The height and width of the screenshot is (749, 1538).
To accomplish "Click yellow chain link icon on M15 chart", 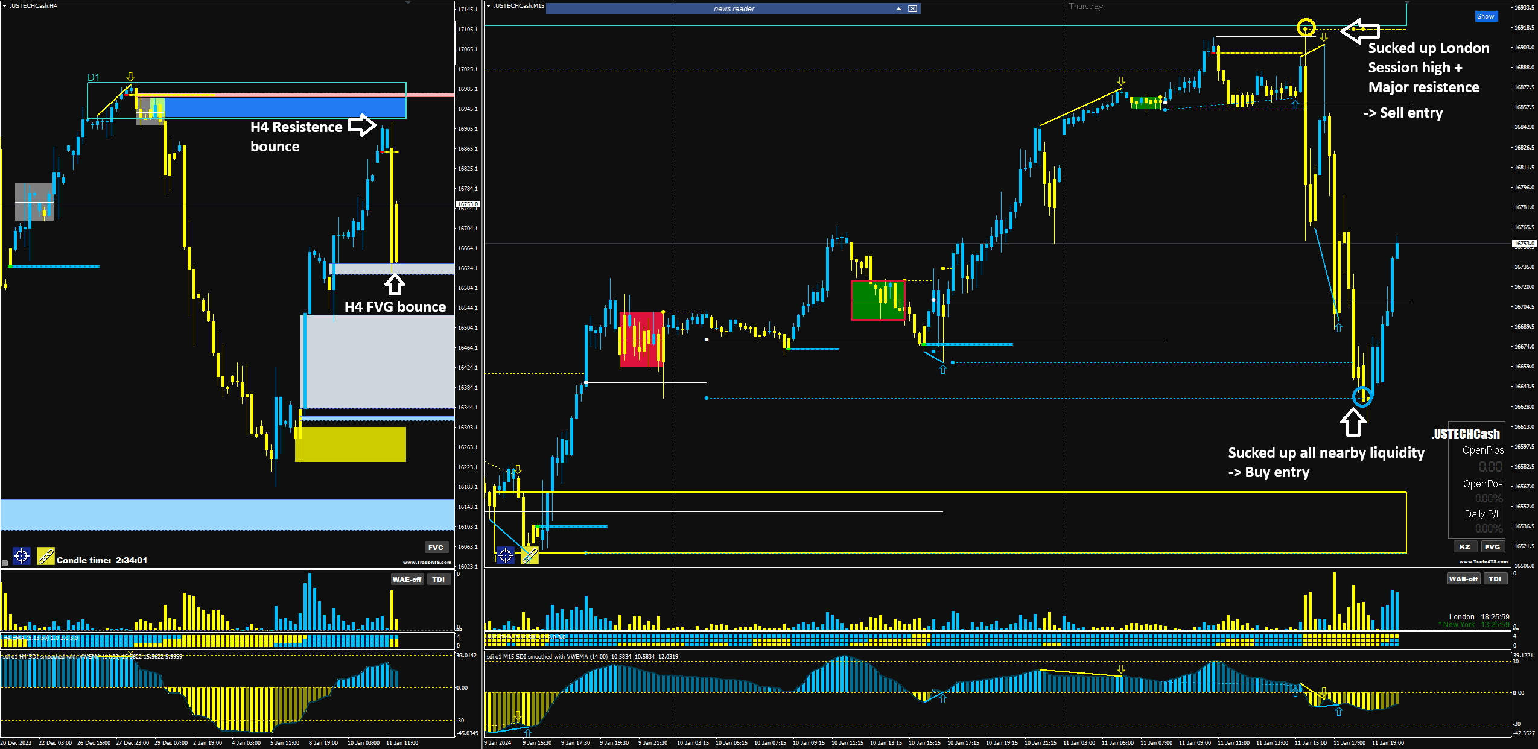I will (530, 555).
